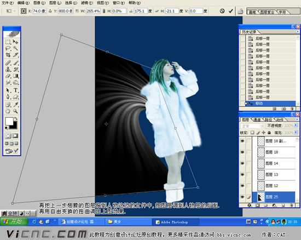Toggle visibility of layer 图层 25
This screenshot has height=240, width=301.
tap(242, 197)
